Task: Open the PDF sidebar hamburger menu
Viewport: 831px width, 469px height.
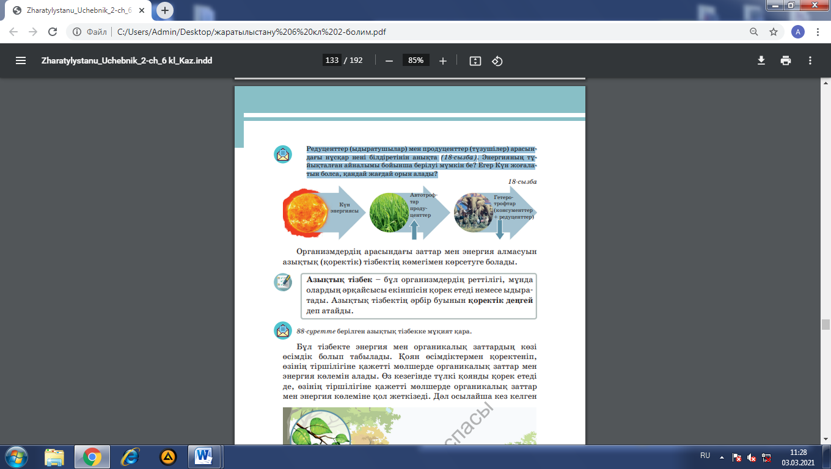Action: click(21, 60)
